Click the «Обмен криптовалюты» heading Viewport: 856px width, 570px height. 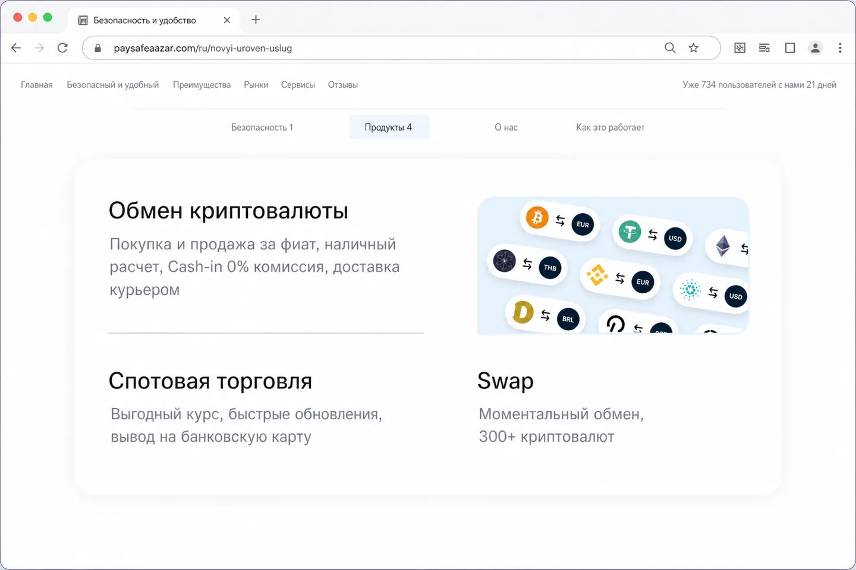point(228,211)
